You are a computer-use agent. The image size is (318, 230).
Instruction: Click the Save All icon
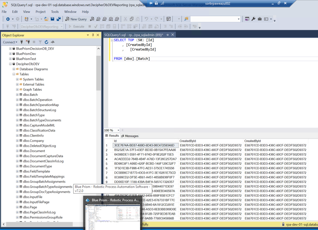(x=59, y=19)
